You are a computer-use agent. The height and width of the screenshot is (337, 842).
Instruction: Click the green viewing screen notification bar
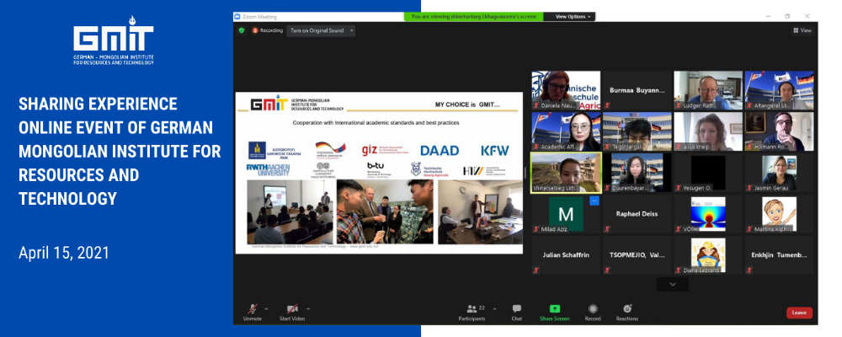tap(473, 17)
